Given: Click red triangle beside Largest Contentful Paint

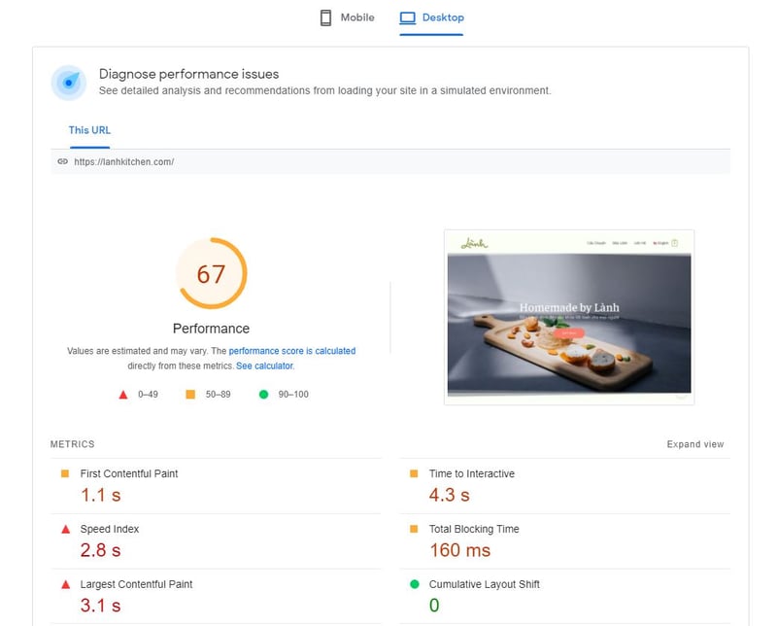Looking at the screenshot, I should (x=65, y=585).
